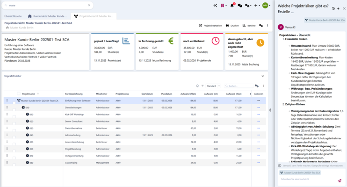Switch to Kundenakte: Muster Kunde tab
The width and height of the screenshot is (347, 187).
pos(47,16)
